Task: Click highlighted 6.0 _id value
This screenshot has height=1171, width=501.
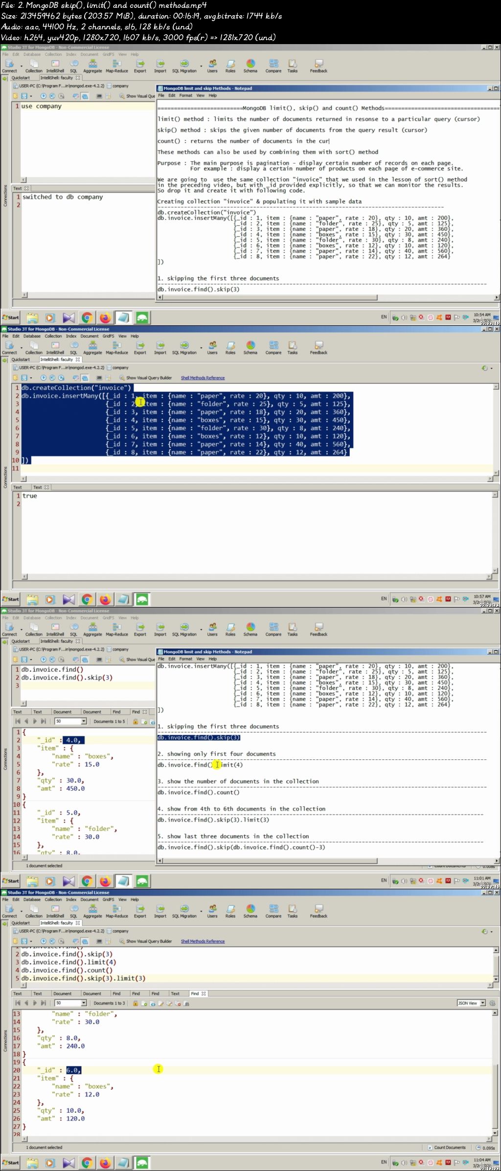Action: (x=73, y=1070)
